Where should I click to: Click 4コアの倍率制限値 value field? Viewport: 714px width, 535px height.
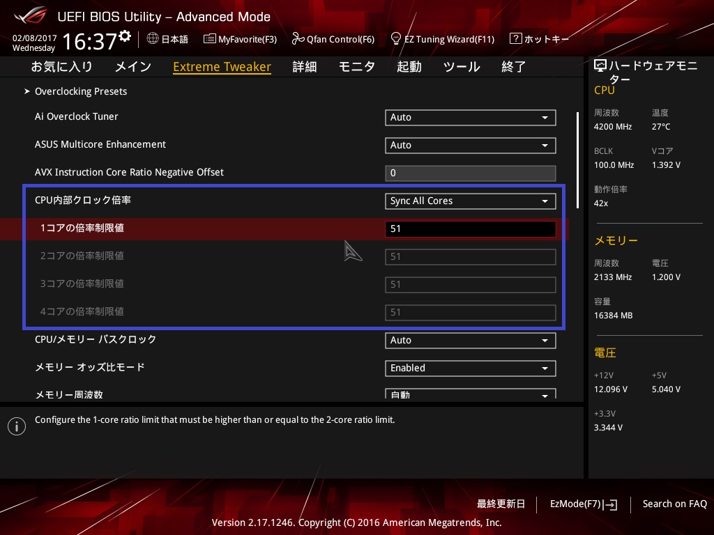[x=470, y=312]
